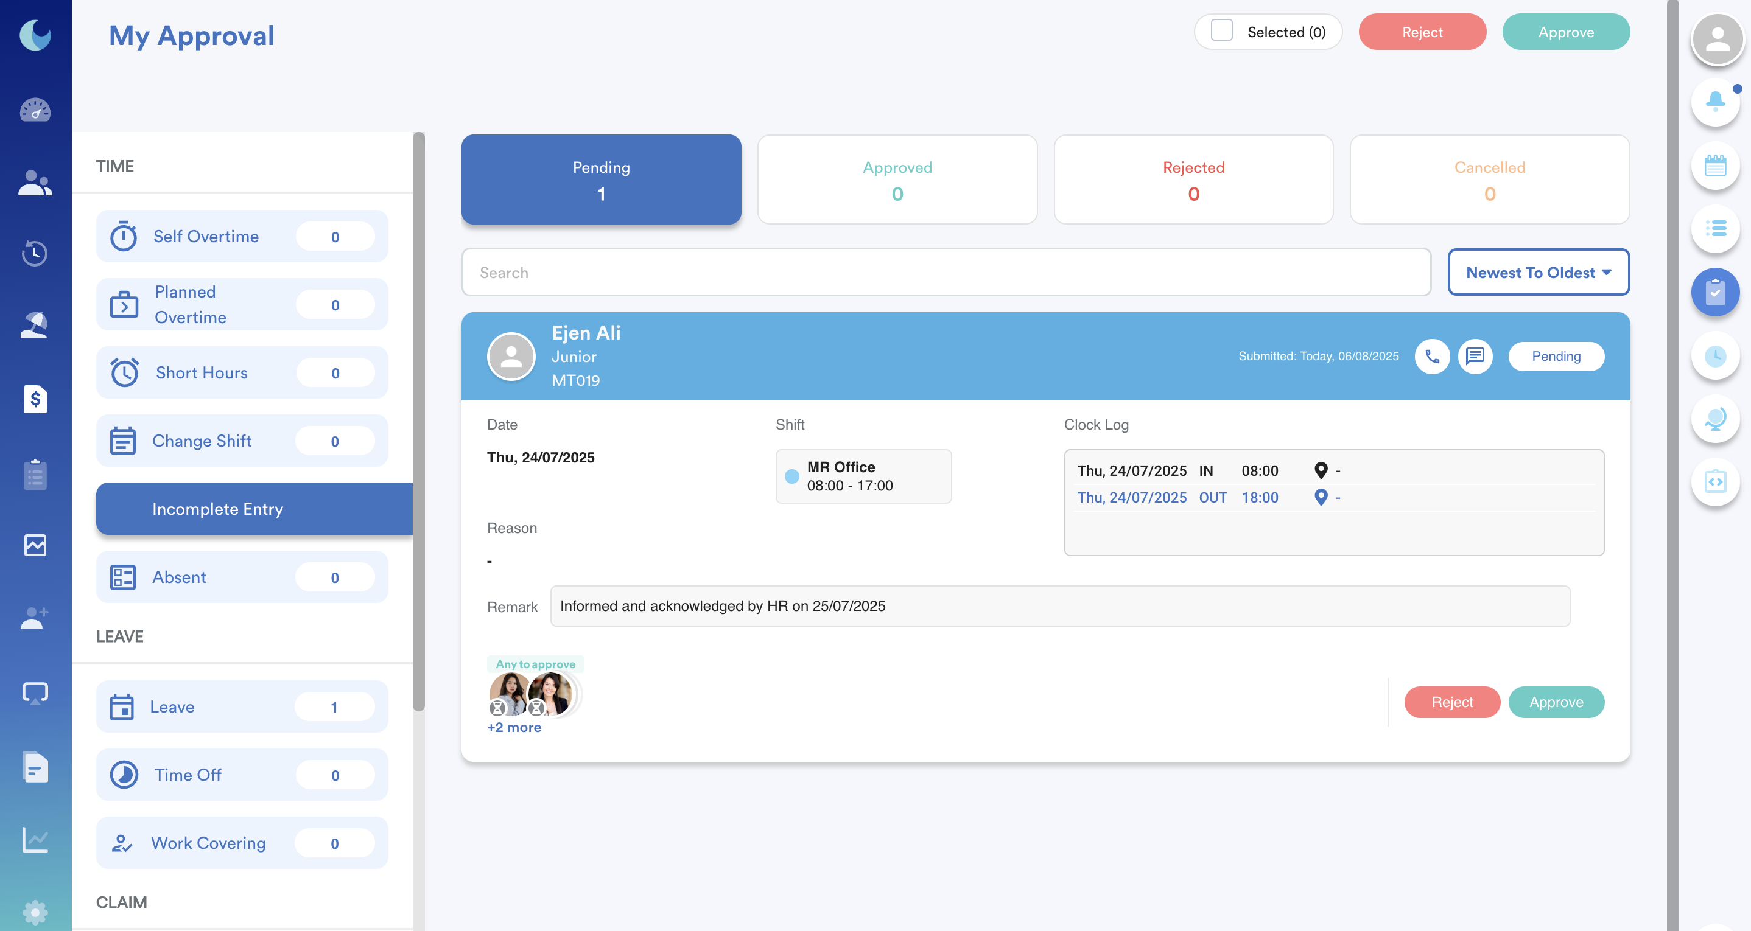Switch to the Approved tab
This screenshot has height=931, width=1751.
tap(897, 180)
